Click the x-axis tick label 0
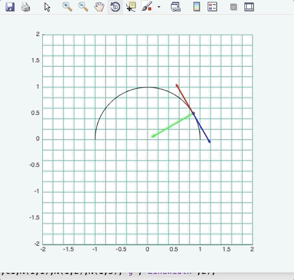The width and height of the screenshot is (294, 280). tap(148, 249)
